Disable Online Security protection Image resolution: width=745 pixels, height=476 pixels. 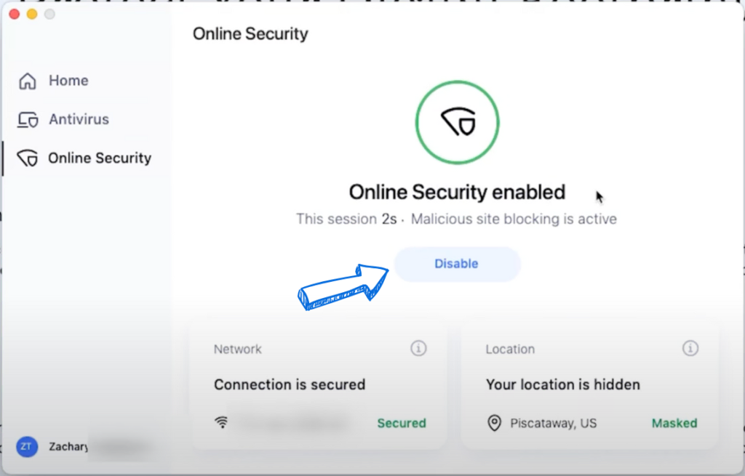click(x=457, y=264)
